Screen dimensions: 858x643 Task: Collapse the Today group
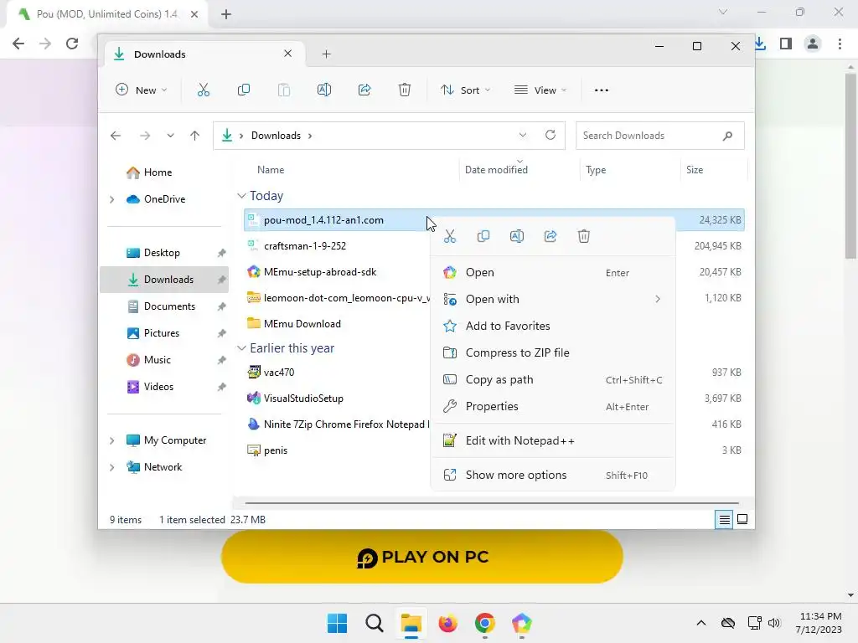pyautogui.click(x=241, y=196)
